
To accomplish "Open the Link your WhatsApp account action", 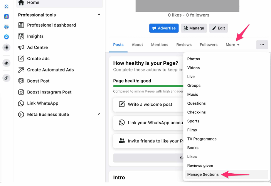I will [x=148, y=123].
